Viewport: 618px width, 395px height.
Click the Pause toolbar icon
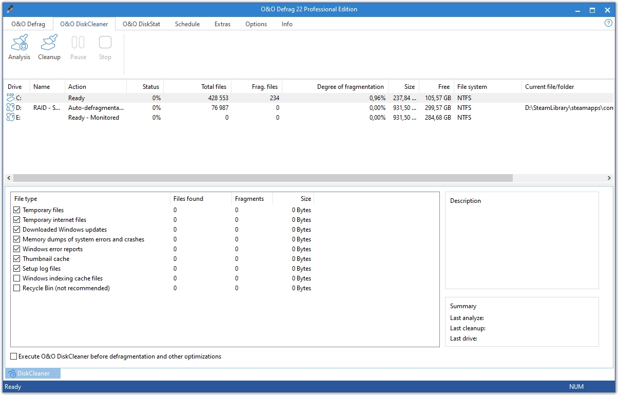(78, 43)
